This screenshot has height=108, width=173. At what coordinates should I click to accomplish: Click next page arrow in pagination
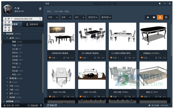(x=131, y=100)
